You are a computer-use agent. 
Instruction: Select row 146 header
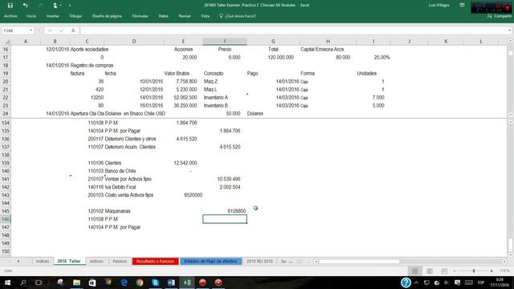6,219
